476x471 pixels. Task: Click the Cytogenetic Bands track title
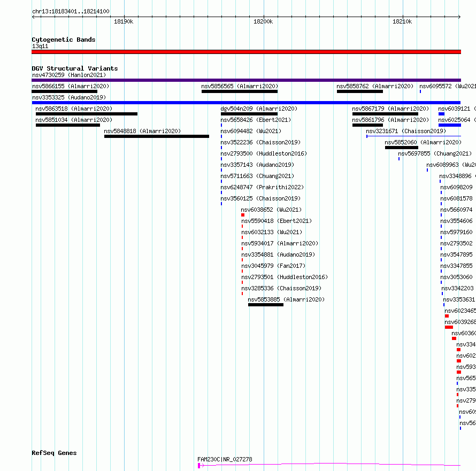[64, 40]
